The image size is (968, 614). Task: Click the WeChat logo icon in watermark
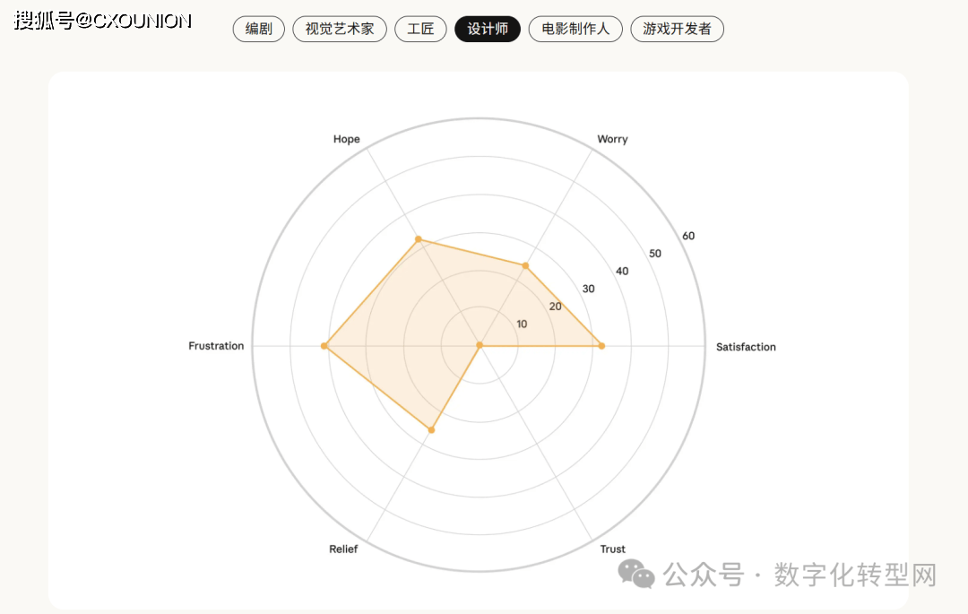pyautogui.click(x=638, y=575)
